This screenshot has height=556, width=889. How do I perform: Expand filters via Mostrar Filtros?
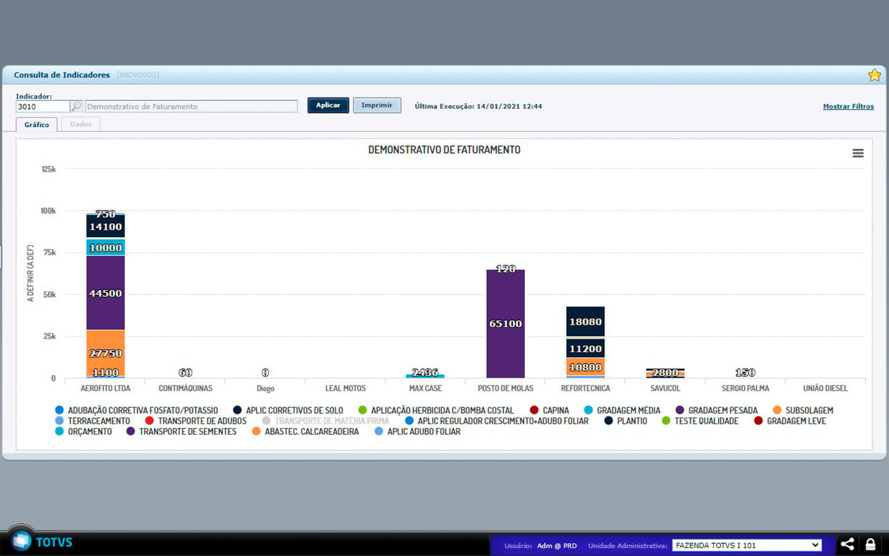click(848, 106)
